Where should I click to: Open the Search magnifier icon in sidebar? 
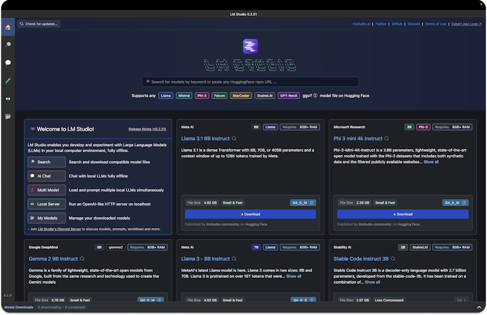pyautogui.click(x=8, y=45)
